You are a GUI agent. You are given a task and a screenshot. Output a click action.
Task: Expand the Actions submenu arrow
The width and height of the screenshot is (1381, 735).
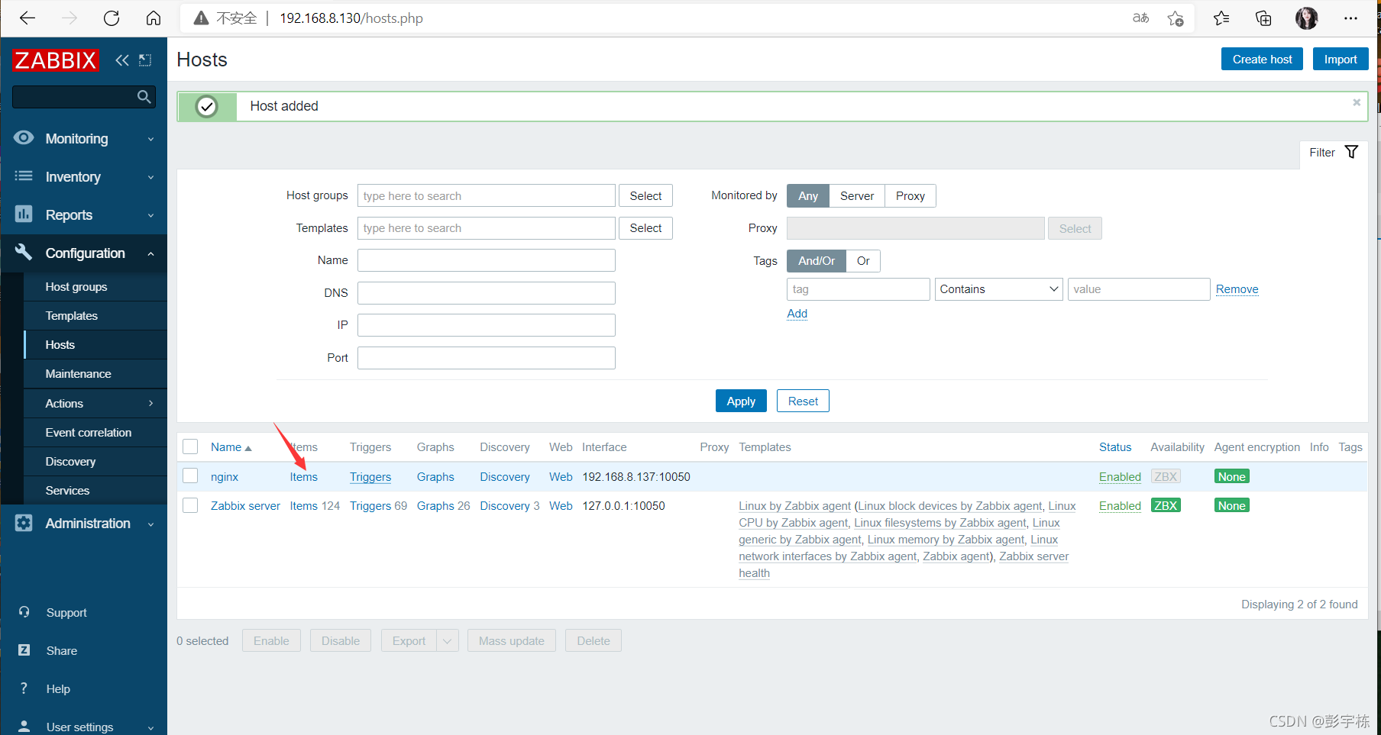[x=150, y=403]
